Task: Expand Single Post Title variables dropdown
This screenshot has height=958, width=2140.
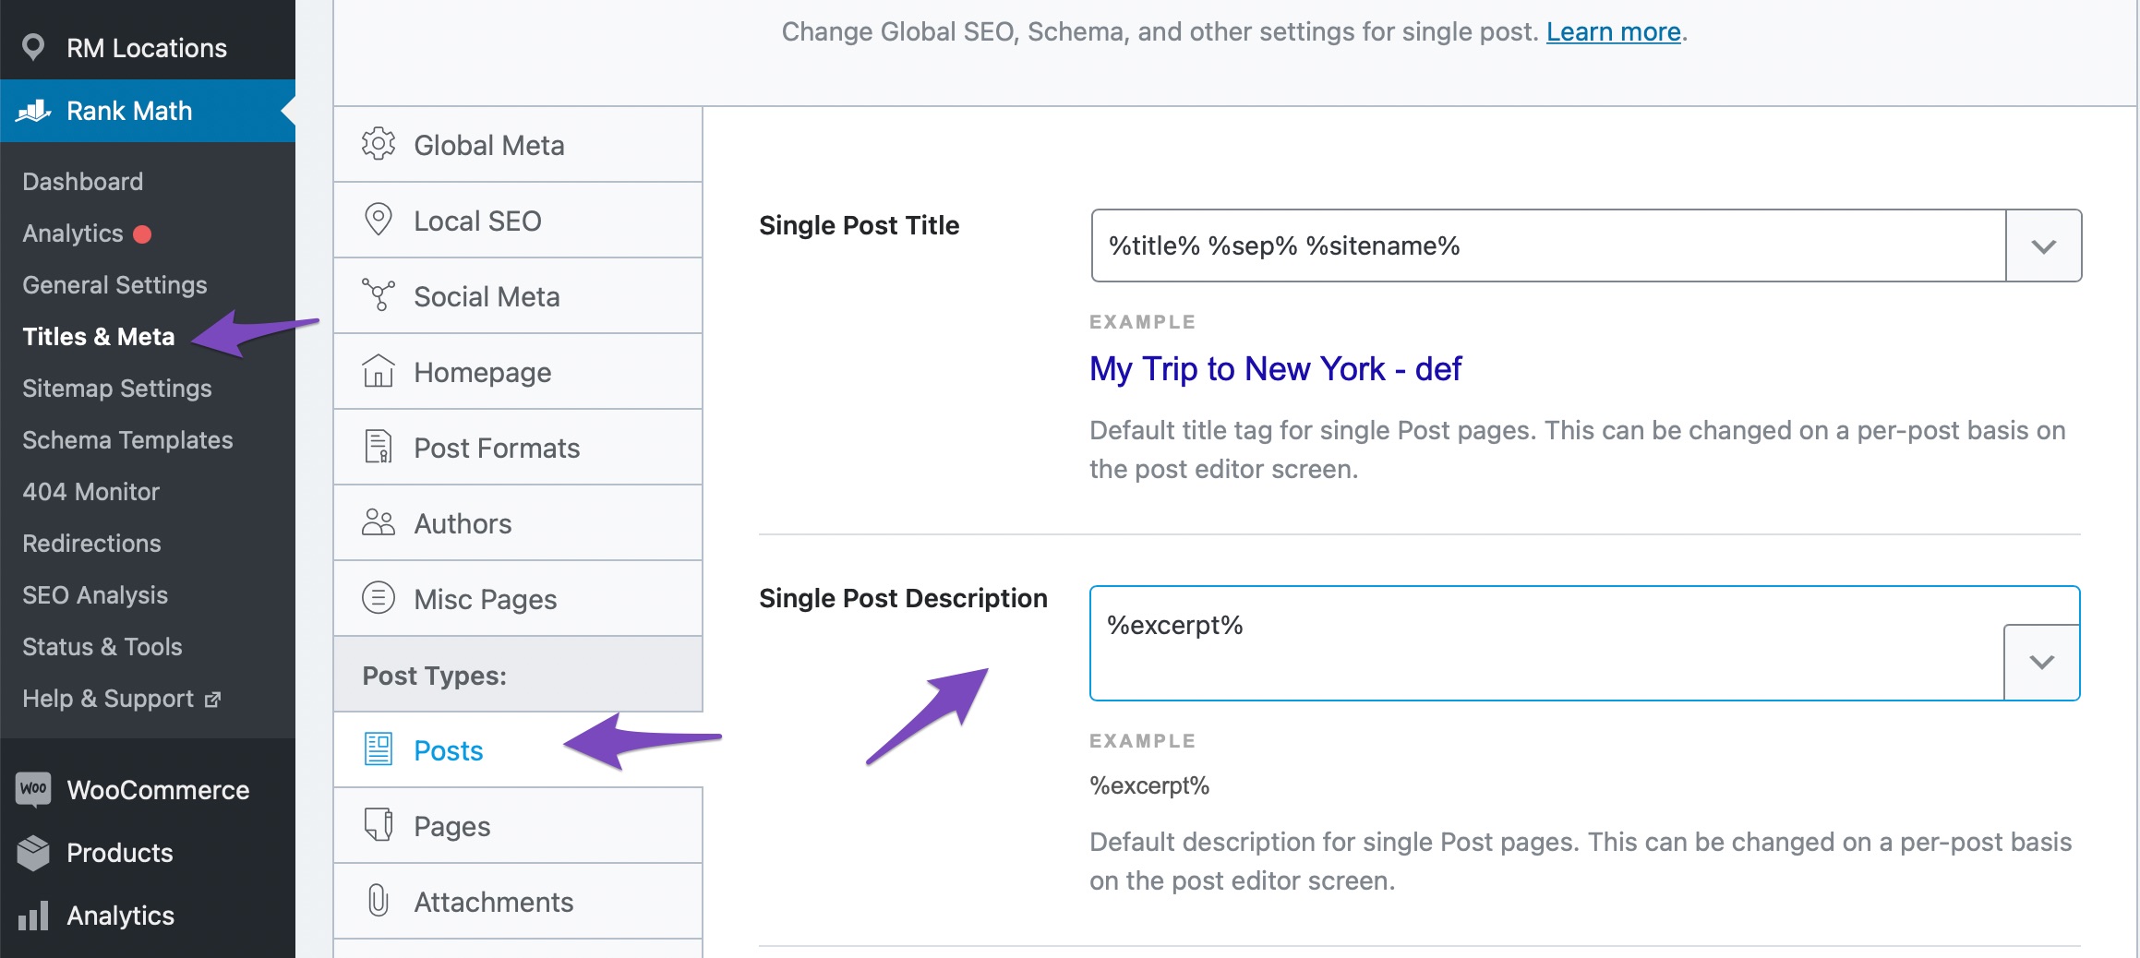Action: 2043,246
